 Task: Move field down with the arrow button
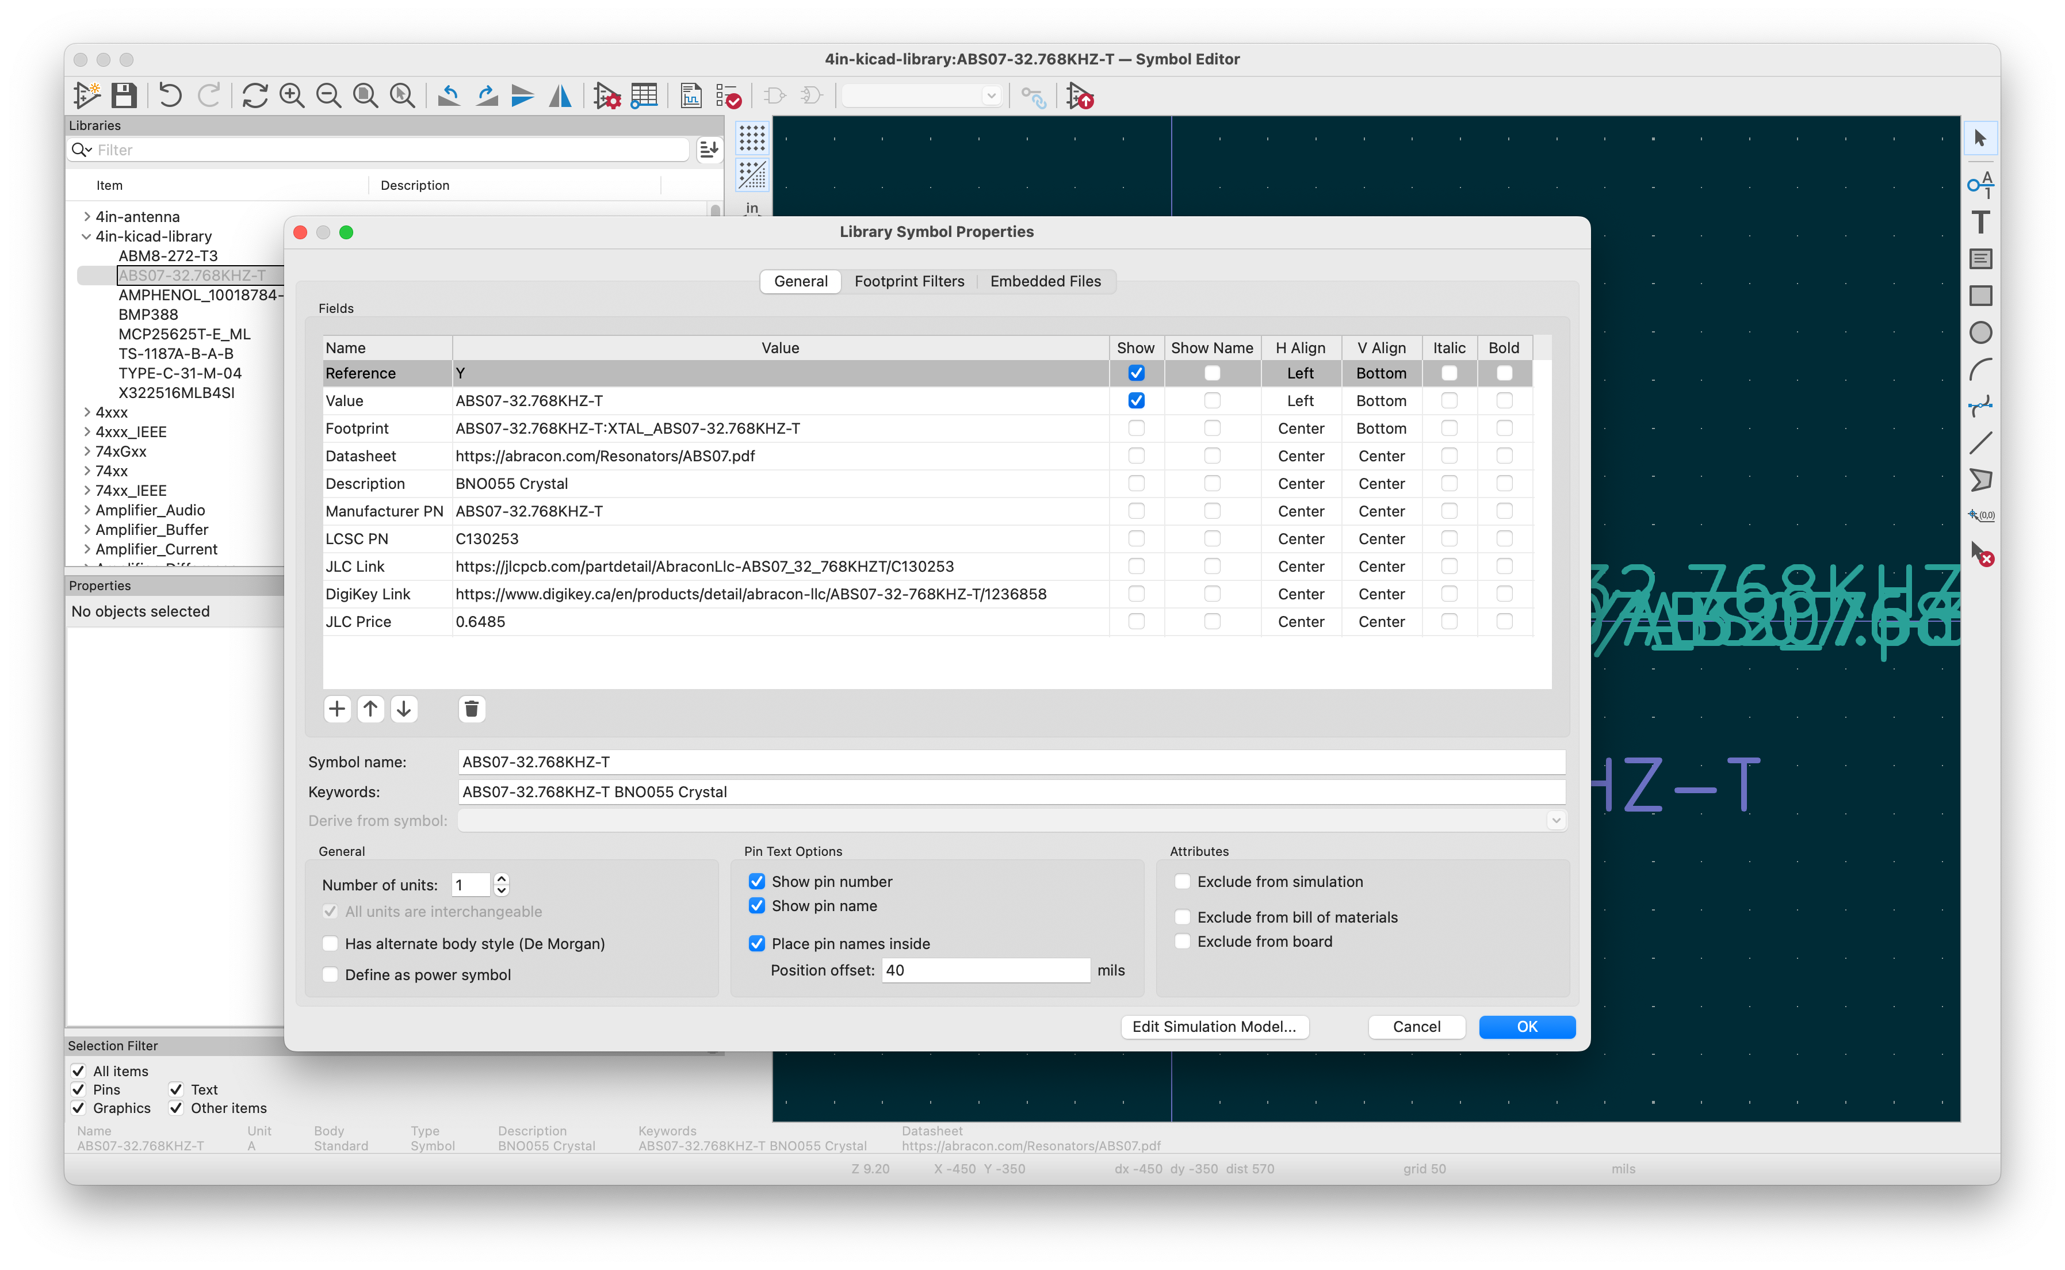coord(404,709)
